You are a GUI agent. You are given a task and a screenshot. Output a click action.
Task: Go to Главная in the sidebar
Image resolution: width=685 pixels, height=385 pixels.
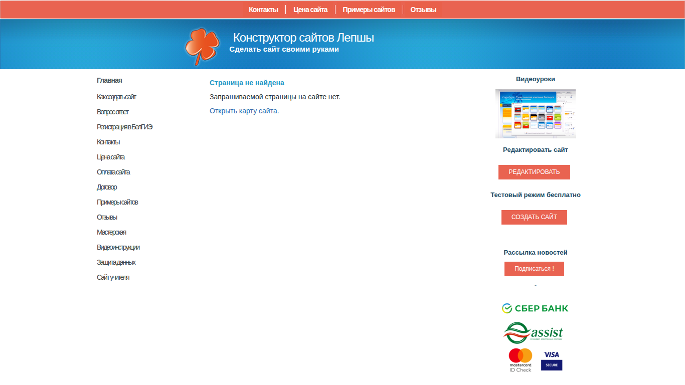pyautogui.click(x=109, y=80)
